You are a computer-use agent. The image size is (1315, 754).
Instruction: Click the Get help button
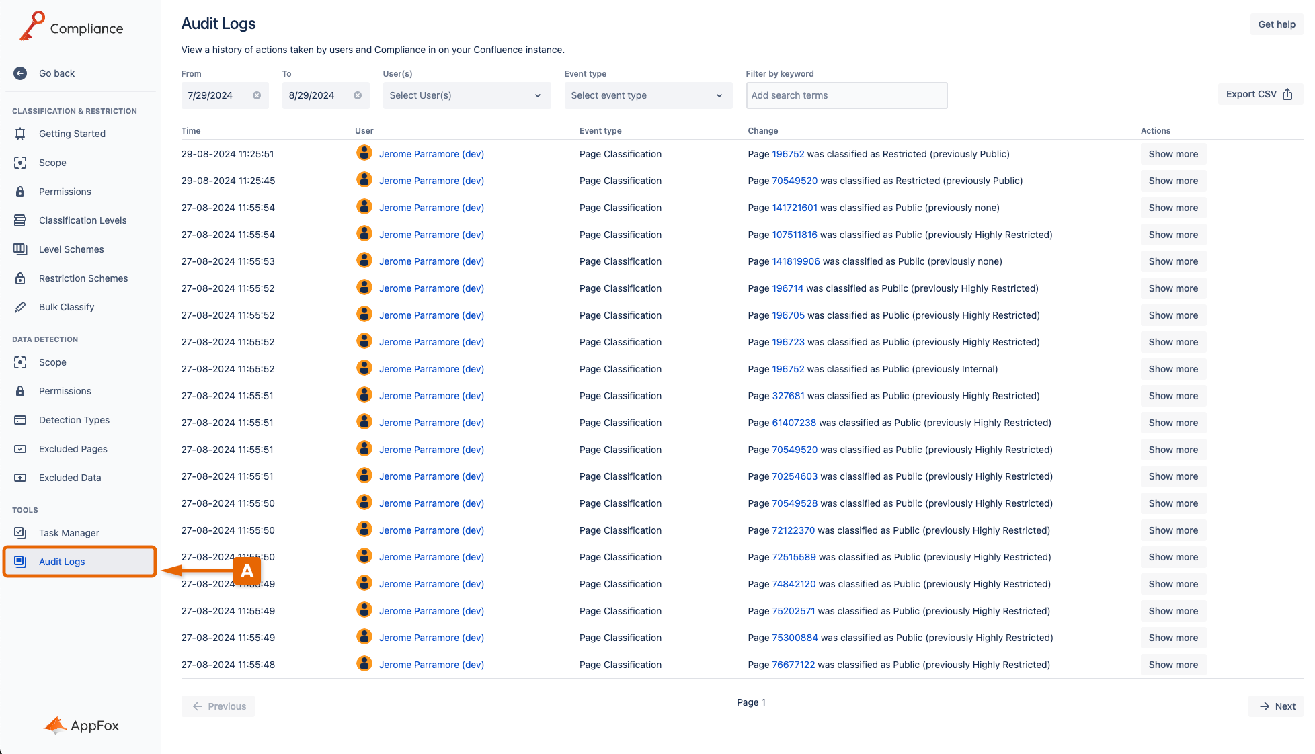(x=1276, y=24)
